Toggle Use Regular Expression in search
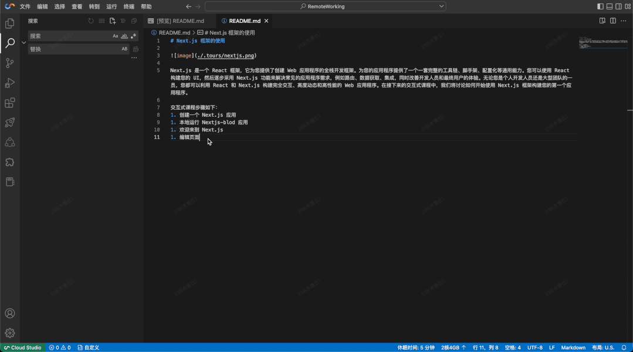 tap(133, 36)
